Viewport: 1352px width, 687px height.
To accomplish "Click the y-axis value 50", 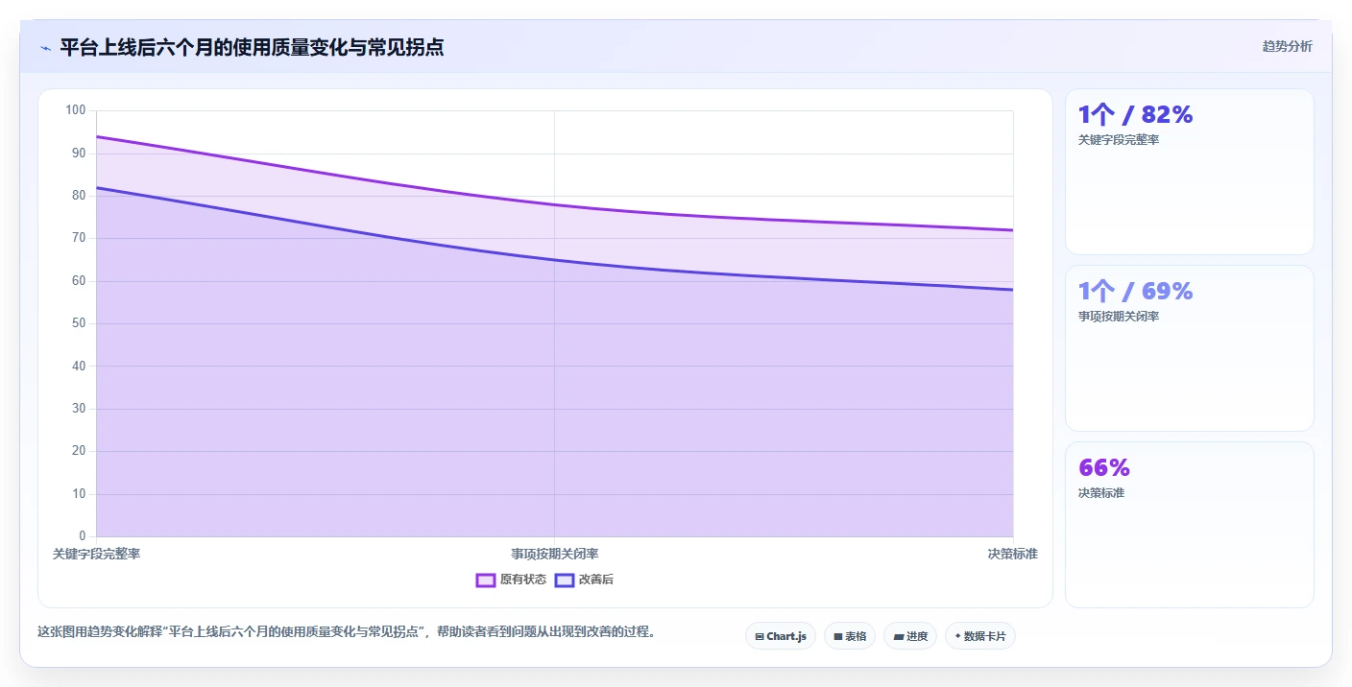I will (79, 323).
